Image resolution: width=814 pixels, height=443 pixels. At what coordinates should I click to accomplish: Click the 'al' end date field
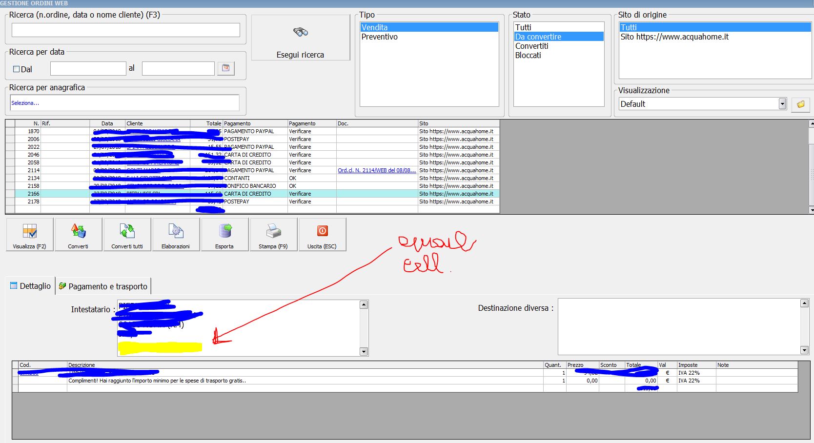[x=178, y=68]
